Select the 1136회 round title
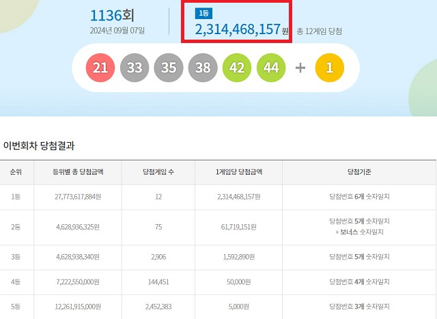Viewport: 437px width, 319px height. (x=112, y=15)
